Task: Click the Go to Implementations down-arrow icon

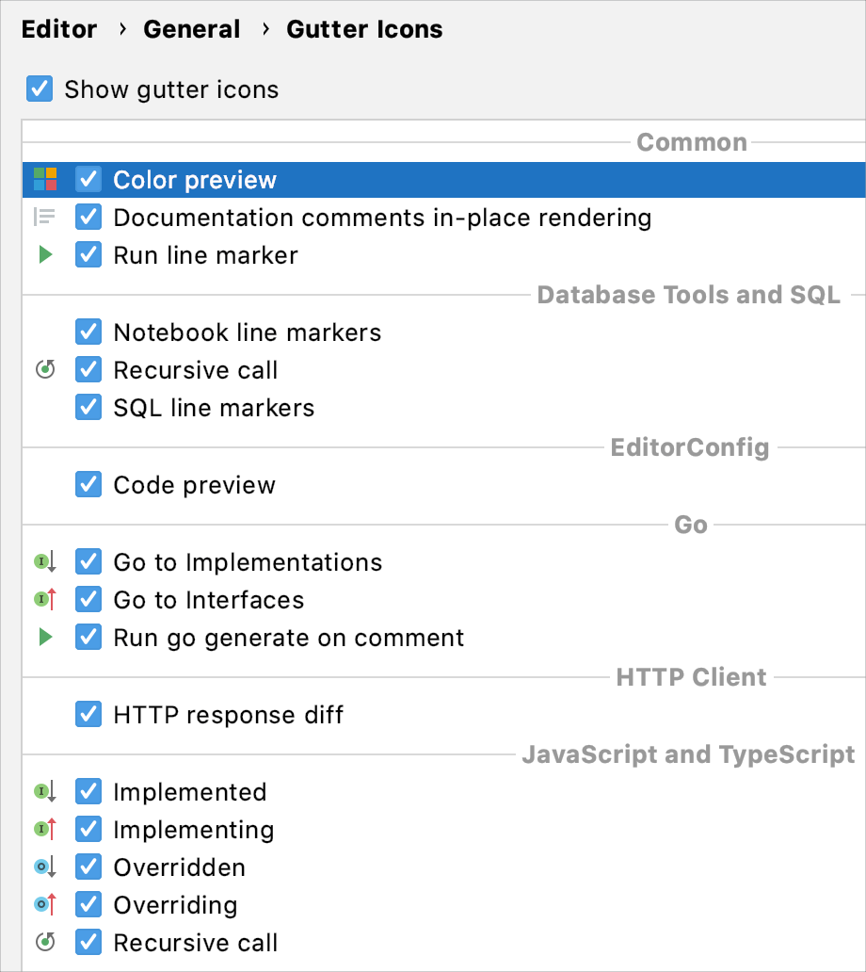Action: (43, 561)
